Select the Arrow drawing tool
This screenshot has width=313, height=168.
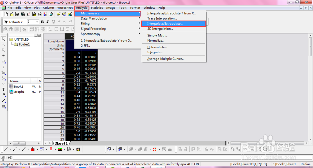[3, 95]
